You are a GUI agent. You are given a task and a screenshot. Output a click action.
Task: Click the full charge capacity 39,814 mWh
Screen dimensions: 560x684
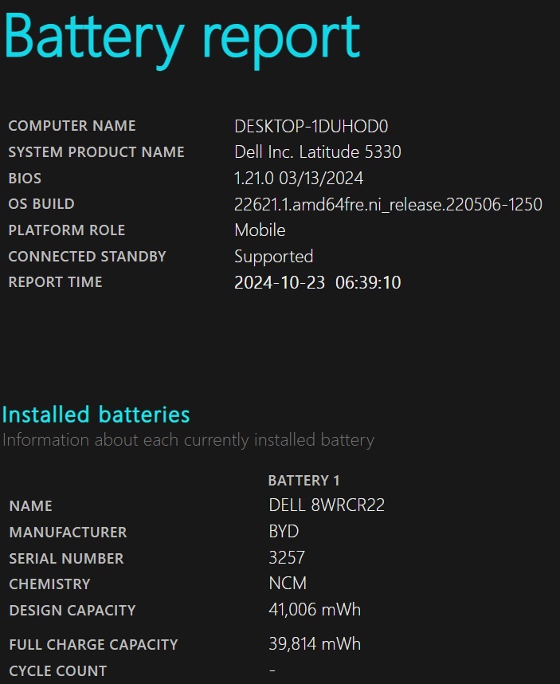tap(315, 644)
